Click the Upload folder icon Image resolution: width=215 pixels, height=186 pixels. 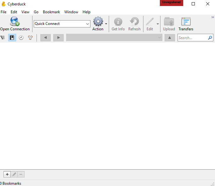[x=169, y=21]
